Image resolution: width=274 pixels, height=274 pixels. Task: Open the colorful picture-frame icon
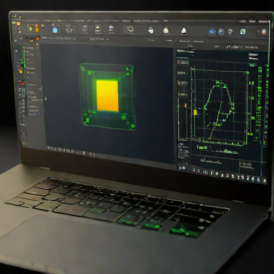tap(242, 32)
